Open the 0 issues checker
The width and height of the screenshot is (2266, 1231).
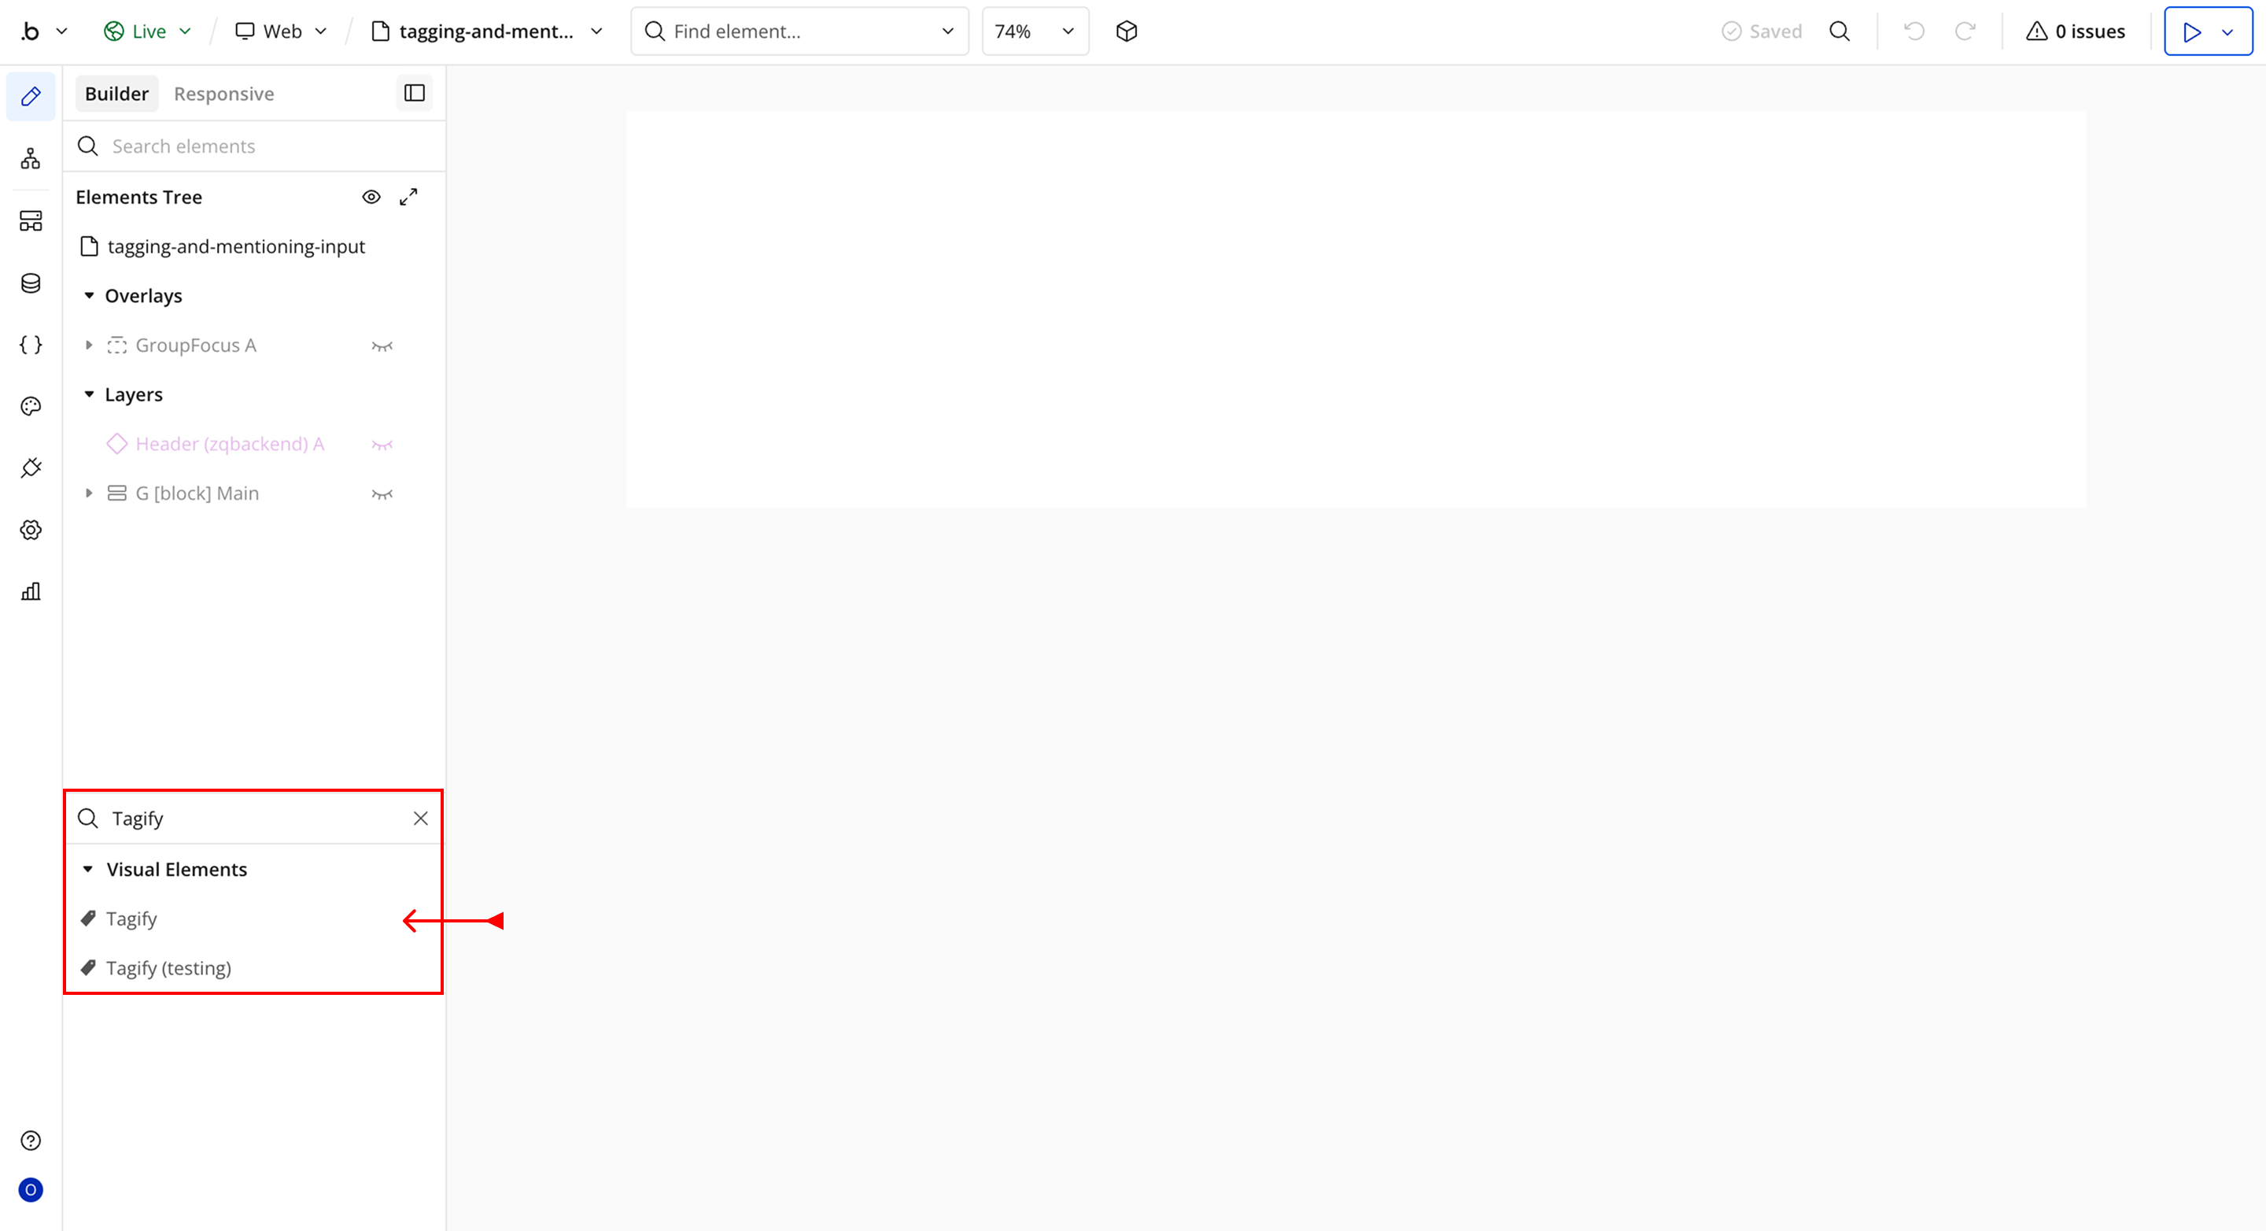pos(2075,31)
